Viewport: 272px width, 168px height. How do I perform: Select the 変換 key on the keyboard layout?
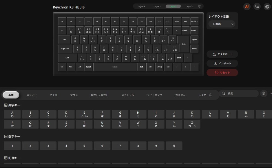[141, 67]
